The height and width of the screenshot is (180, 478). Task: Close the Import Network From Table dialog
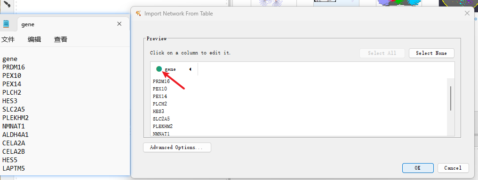(467, 13)
